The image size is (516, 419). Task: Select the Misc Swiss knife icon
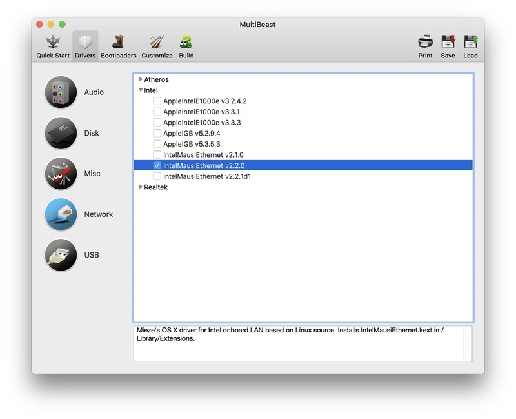tap(61, 174)
